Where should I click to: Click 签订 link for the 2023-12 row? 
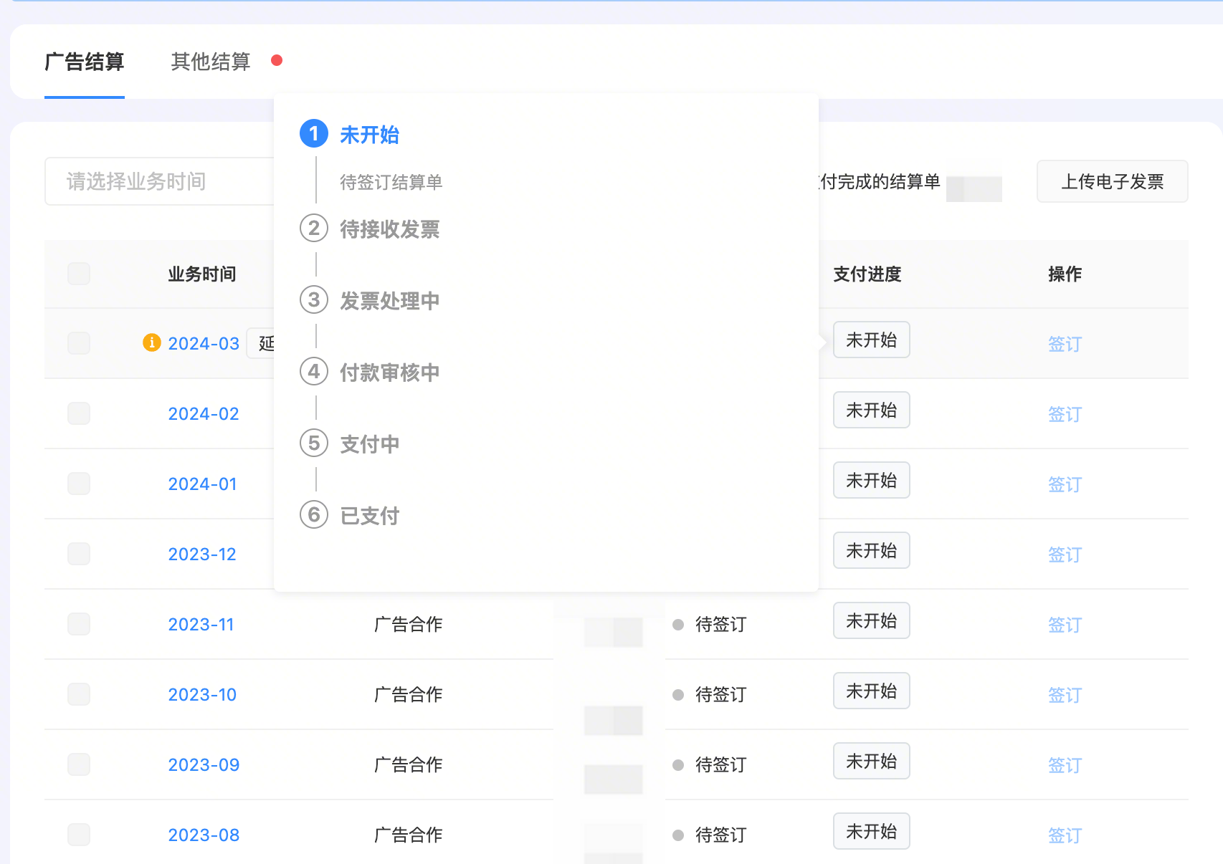coord(1065,555)
